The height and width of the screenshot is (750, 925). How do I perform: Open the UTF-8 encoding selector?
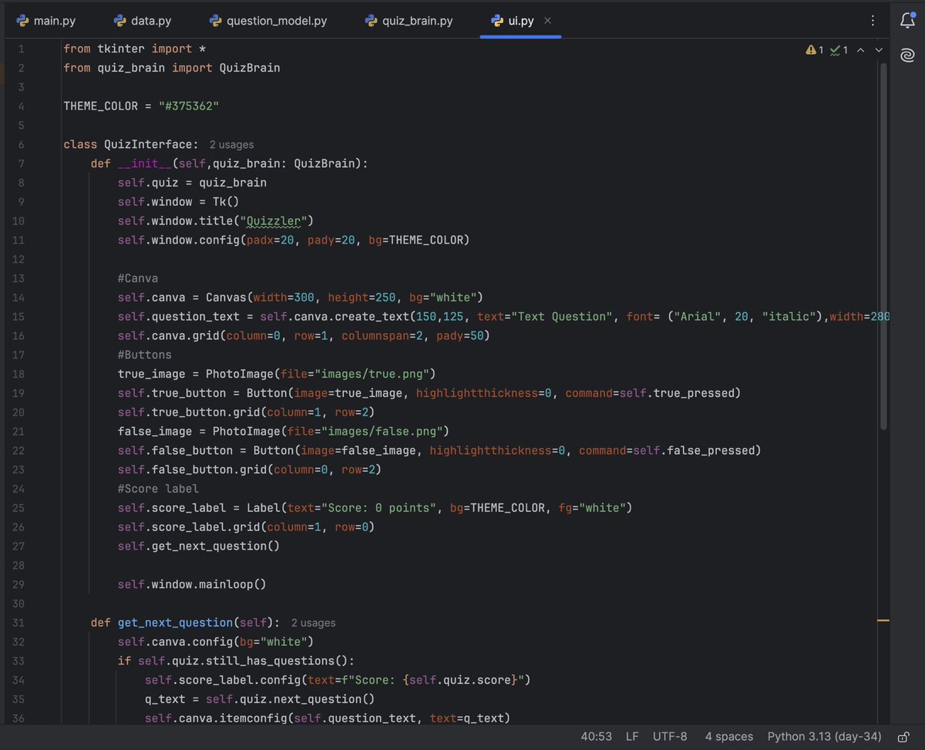[x=670, y=736]
